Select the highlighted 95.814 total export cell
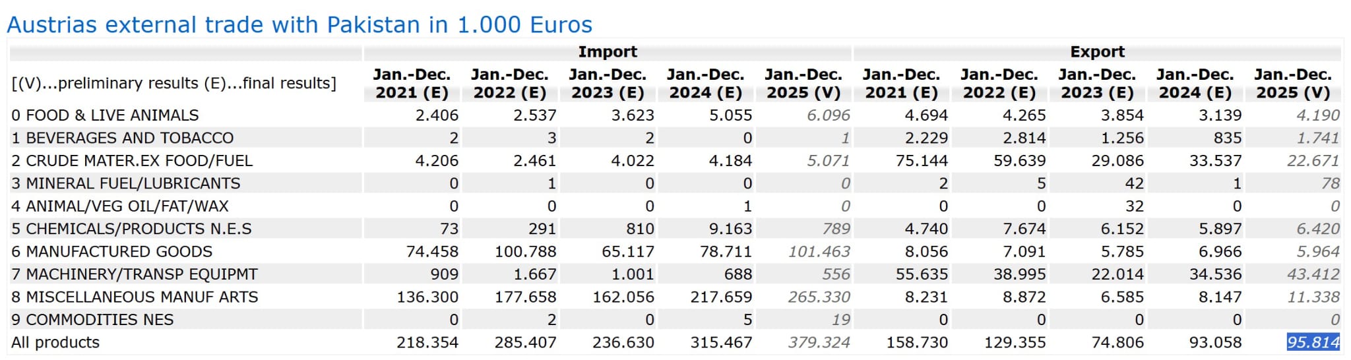1351x360 pixels. click(x=1313, y=342)
